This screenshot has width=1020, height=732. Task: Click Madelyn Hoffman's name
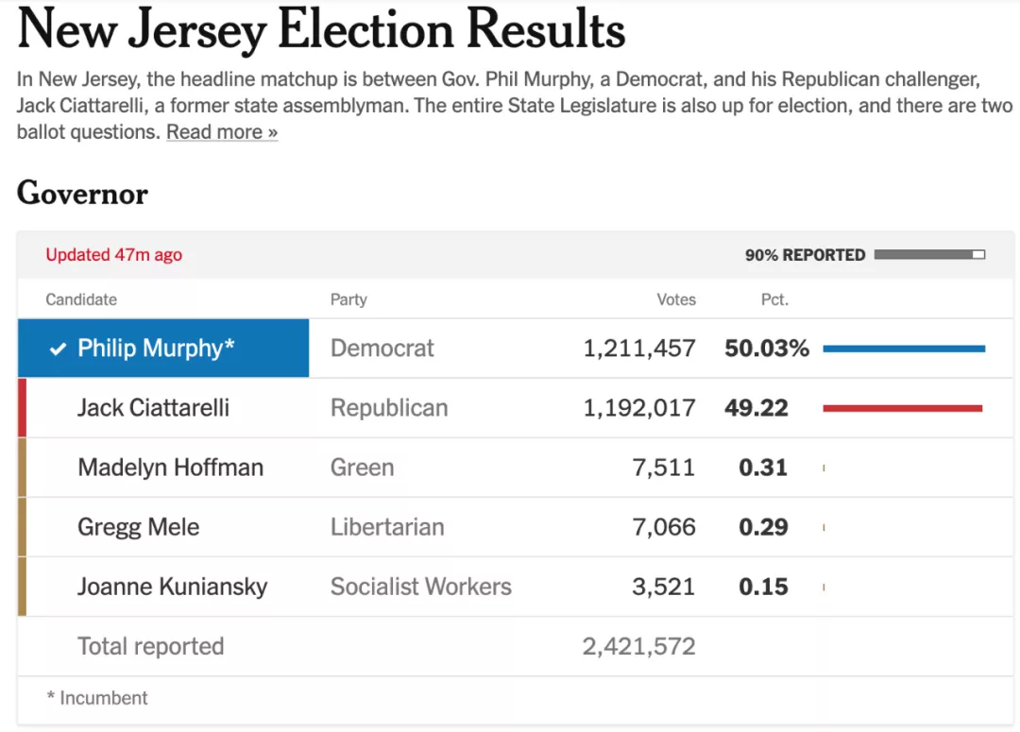pyautogui.click(x=170, y=468)
